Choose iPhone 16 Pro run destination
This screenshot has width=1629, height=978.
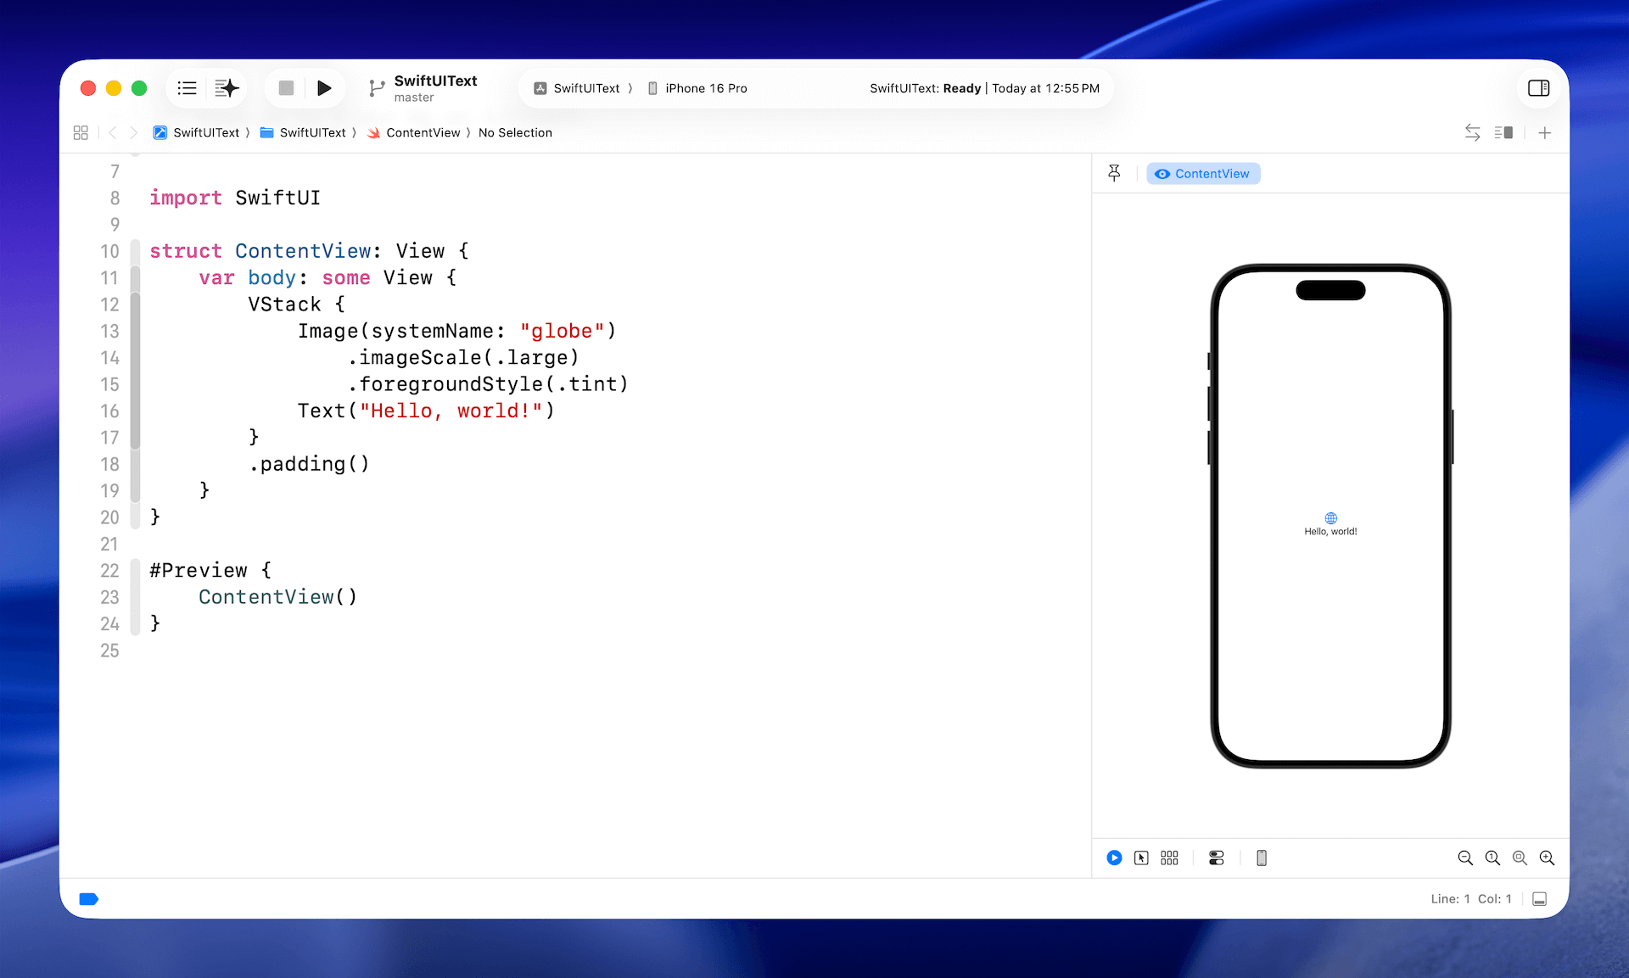[x=697, y=88]
